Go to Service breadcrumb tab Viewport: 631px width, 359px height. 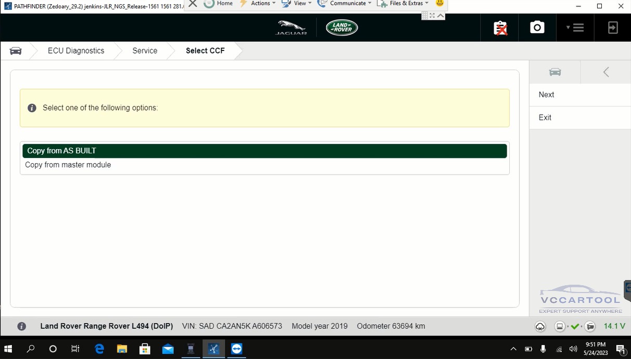point(145,51)
